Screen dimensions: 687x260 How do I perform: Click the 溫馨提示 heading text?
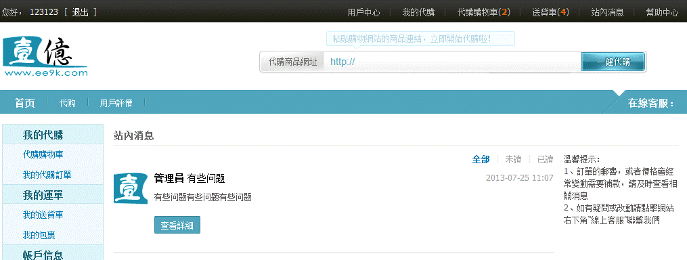coord(582,159)
